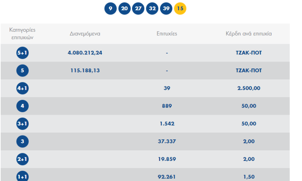Image resolution: width=302 pixels, height=181 pixels.
Task: Click the 5+1 category badge
Action: (23, 53)
